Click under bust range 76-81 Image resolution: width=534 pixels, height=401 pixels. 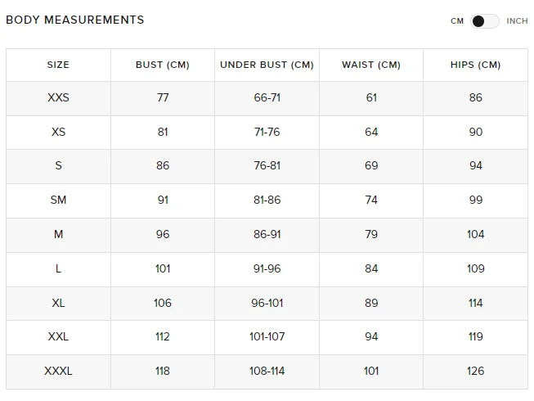pos(267,165)
